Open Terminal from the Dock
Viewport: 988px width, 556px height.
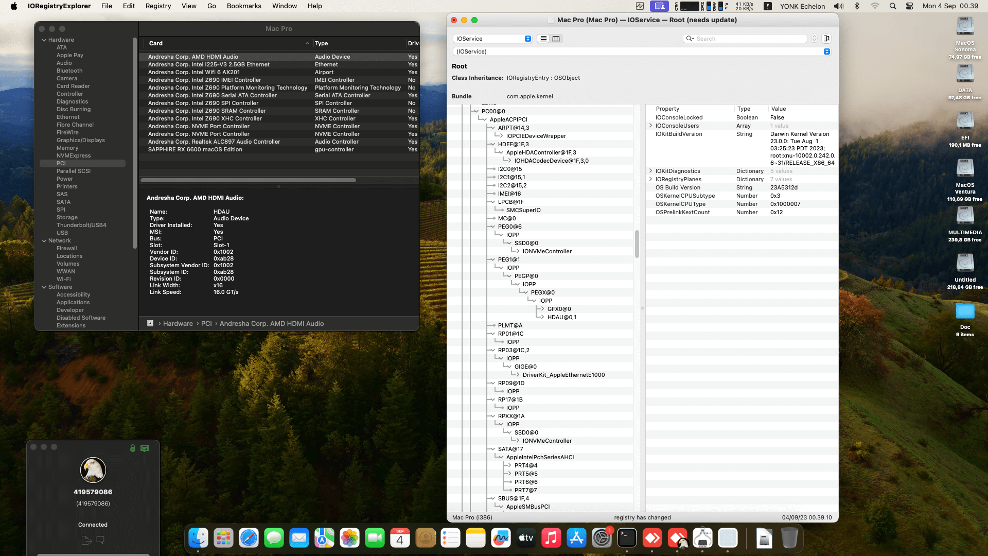click(x=627, y=538)
